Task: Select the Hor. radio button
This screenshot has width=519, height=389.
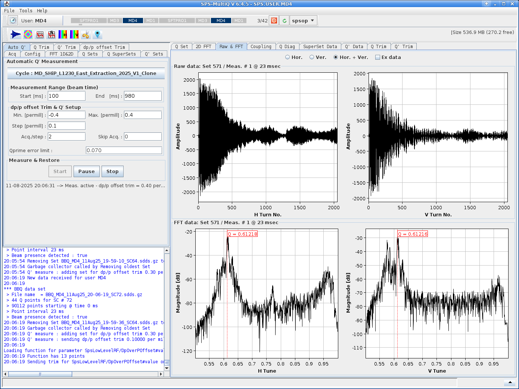Action: click(x=288, y=57)
